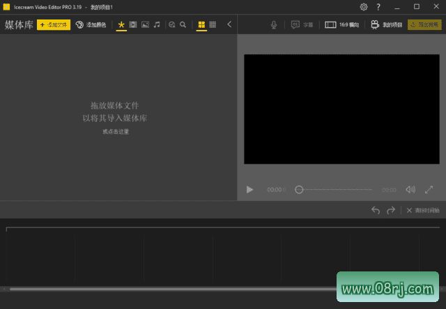
Task: Click the yellow export video button
Action: 424,25
